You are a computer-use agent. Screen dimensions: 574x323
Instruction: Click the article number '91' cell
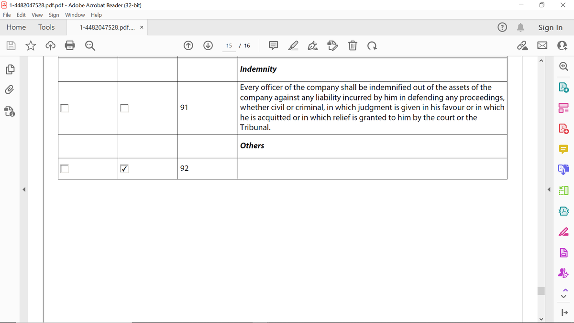[x=208, y=108]
